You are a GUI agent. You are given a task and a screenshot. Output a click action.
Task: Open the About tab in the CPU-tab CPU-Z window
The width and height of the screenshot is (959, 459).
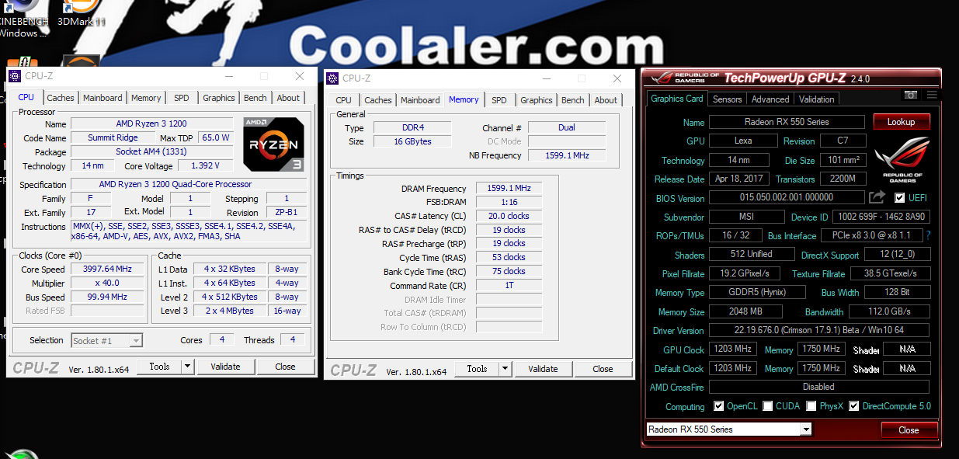[x=288, y=98]
